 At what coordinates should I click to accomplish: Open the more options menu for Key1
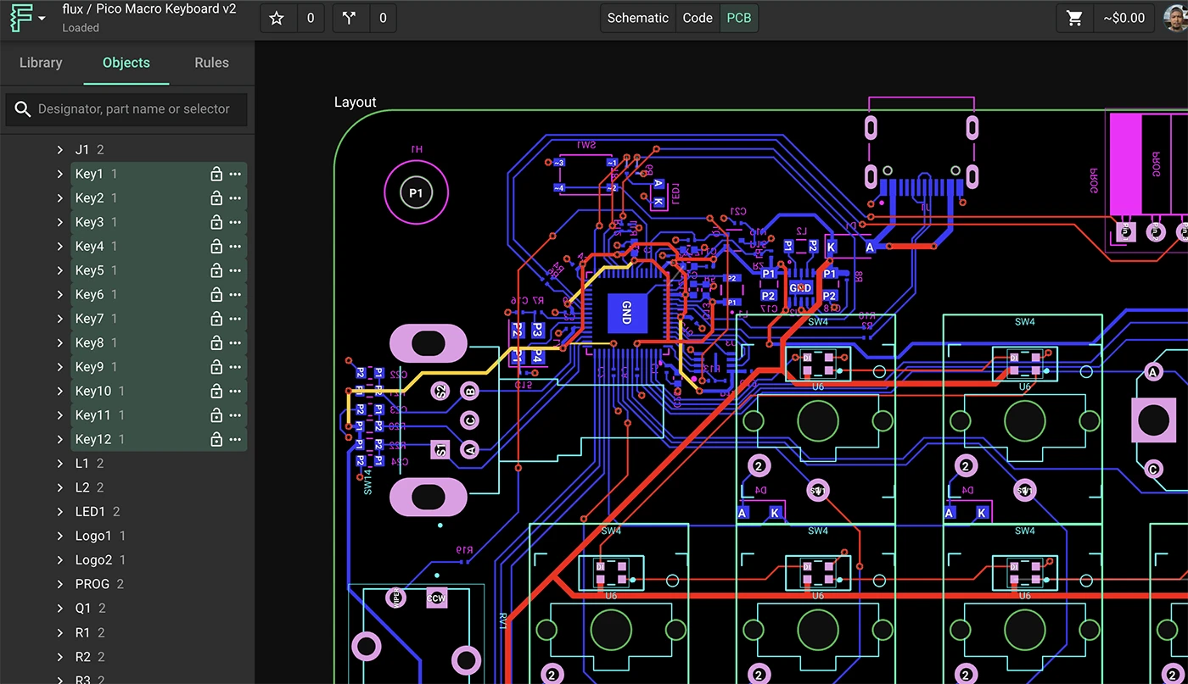point(235,174)
